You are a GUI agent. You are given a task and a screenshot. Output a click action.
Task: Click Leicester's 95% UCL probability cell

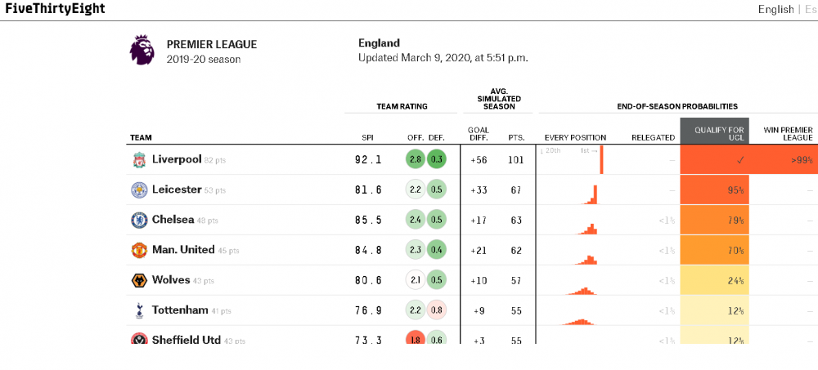click(x=715, y=190)
